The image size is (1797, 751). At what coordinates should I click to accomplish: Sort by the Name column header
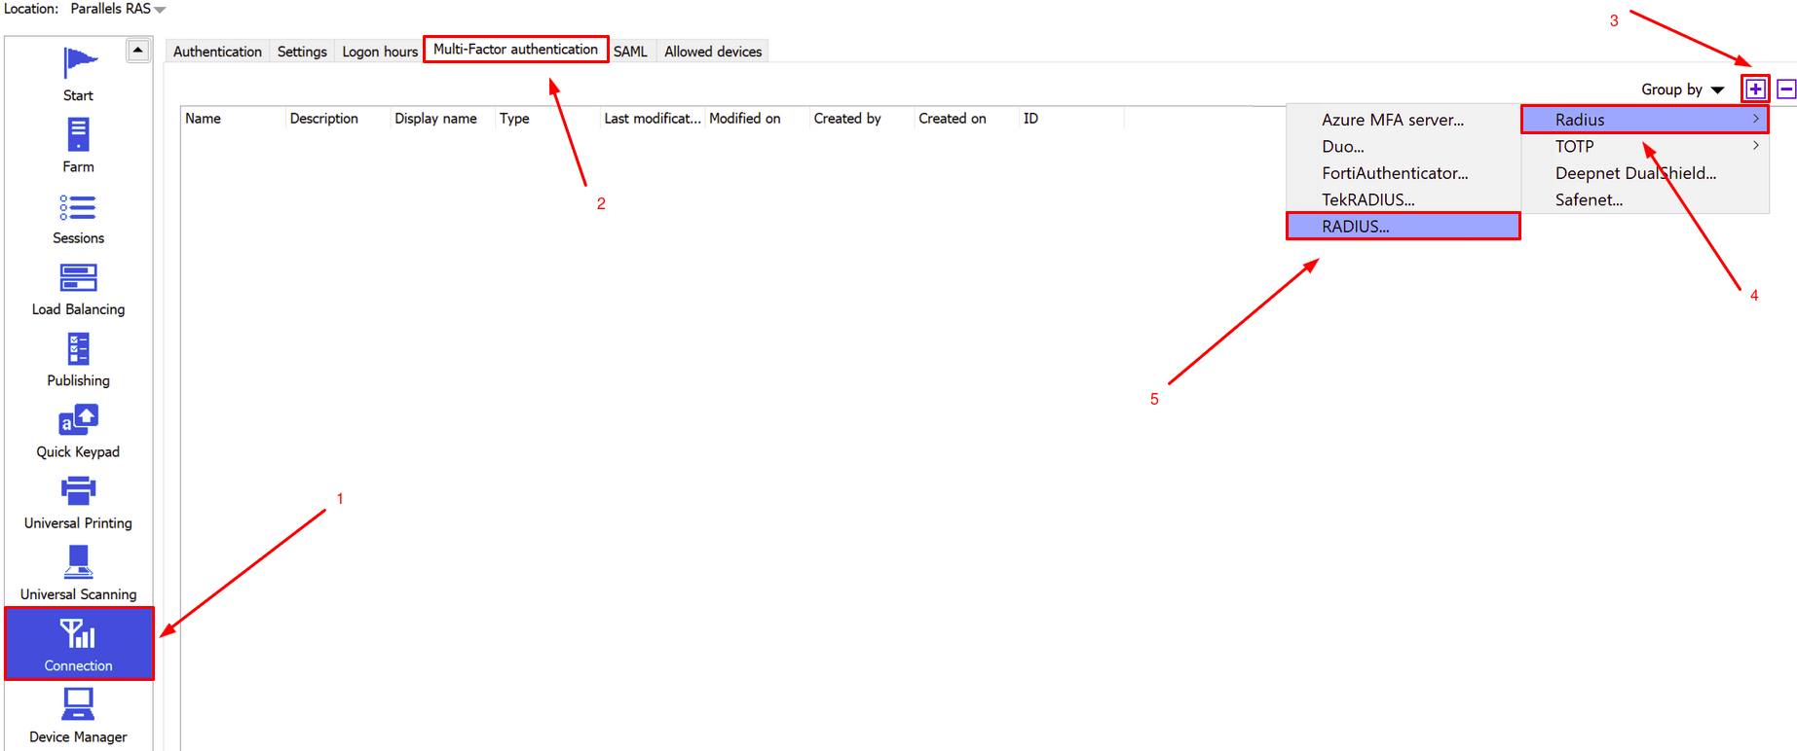pyautogui.click(x=233, y=119)
